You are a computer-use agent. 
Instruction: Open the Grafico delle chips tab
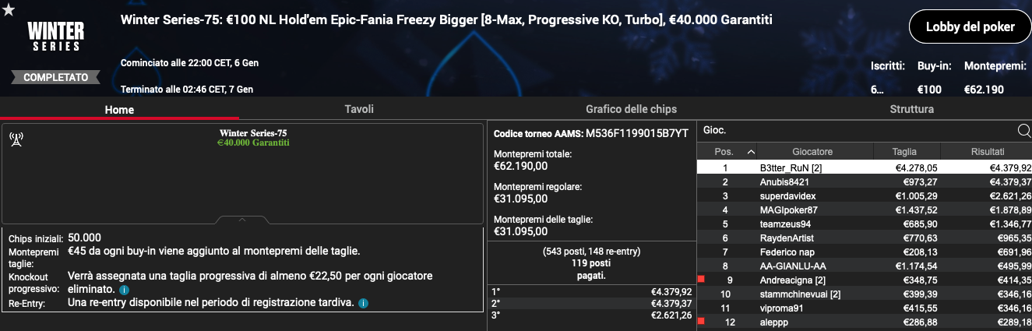[631, 109]
